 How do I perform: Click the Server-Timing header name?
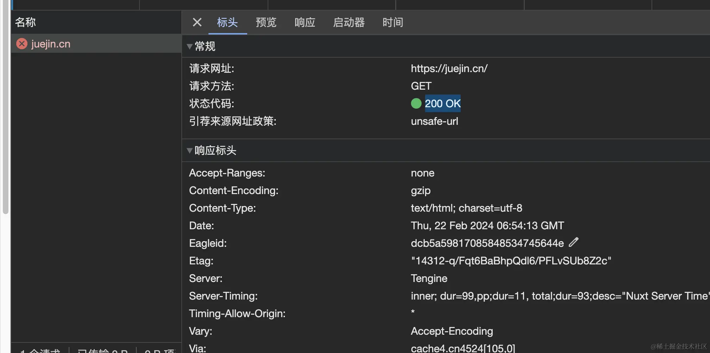[x=223, y=296]
